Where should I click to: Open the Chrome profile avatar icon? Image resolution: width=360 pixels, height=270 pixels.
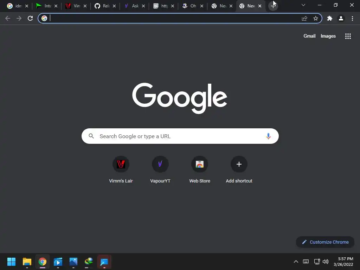point(341,18)
